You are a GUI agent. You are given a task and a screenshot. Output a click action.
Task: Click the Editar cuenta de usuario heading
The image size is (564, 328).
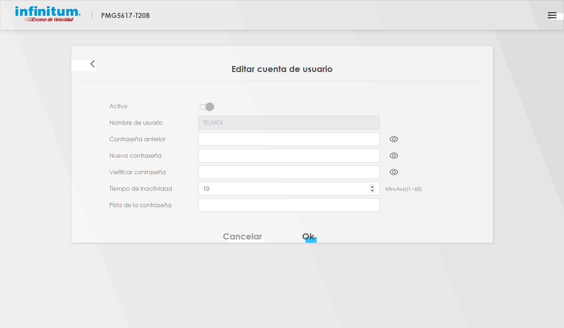282,69
